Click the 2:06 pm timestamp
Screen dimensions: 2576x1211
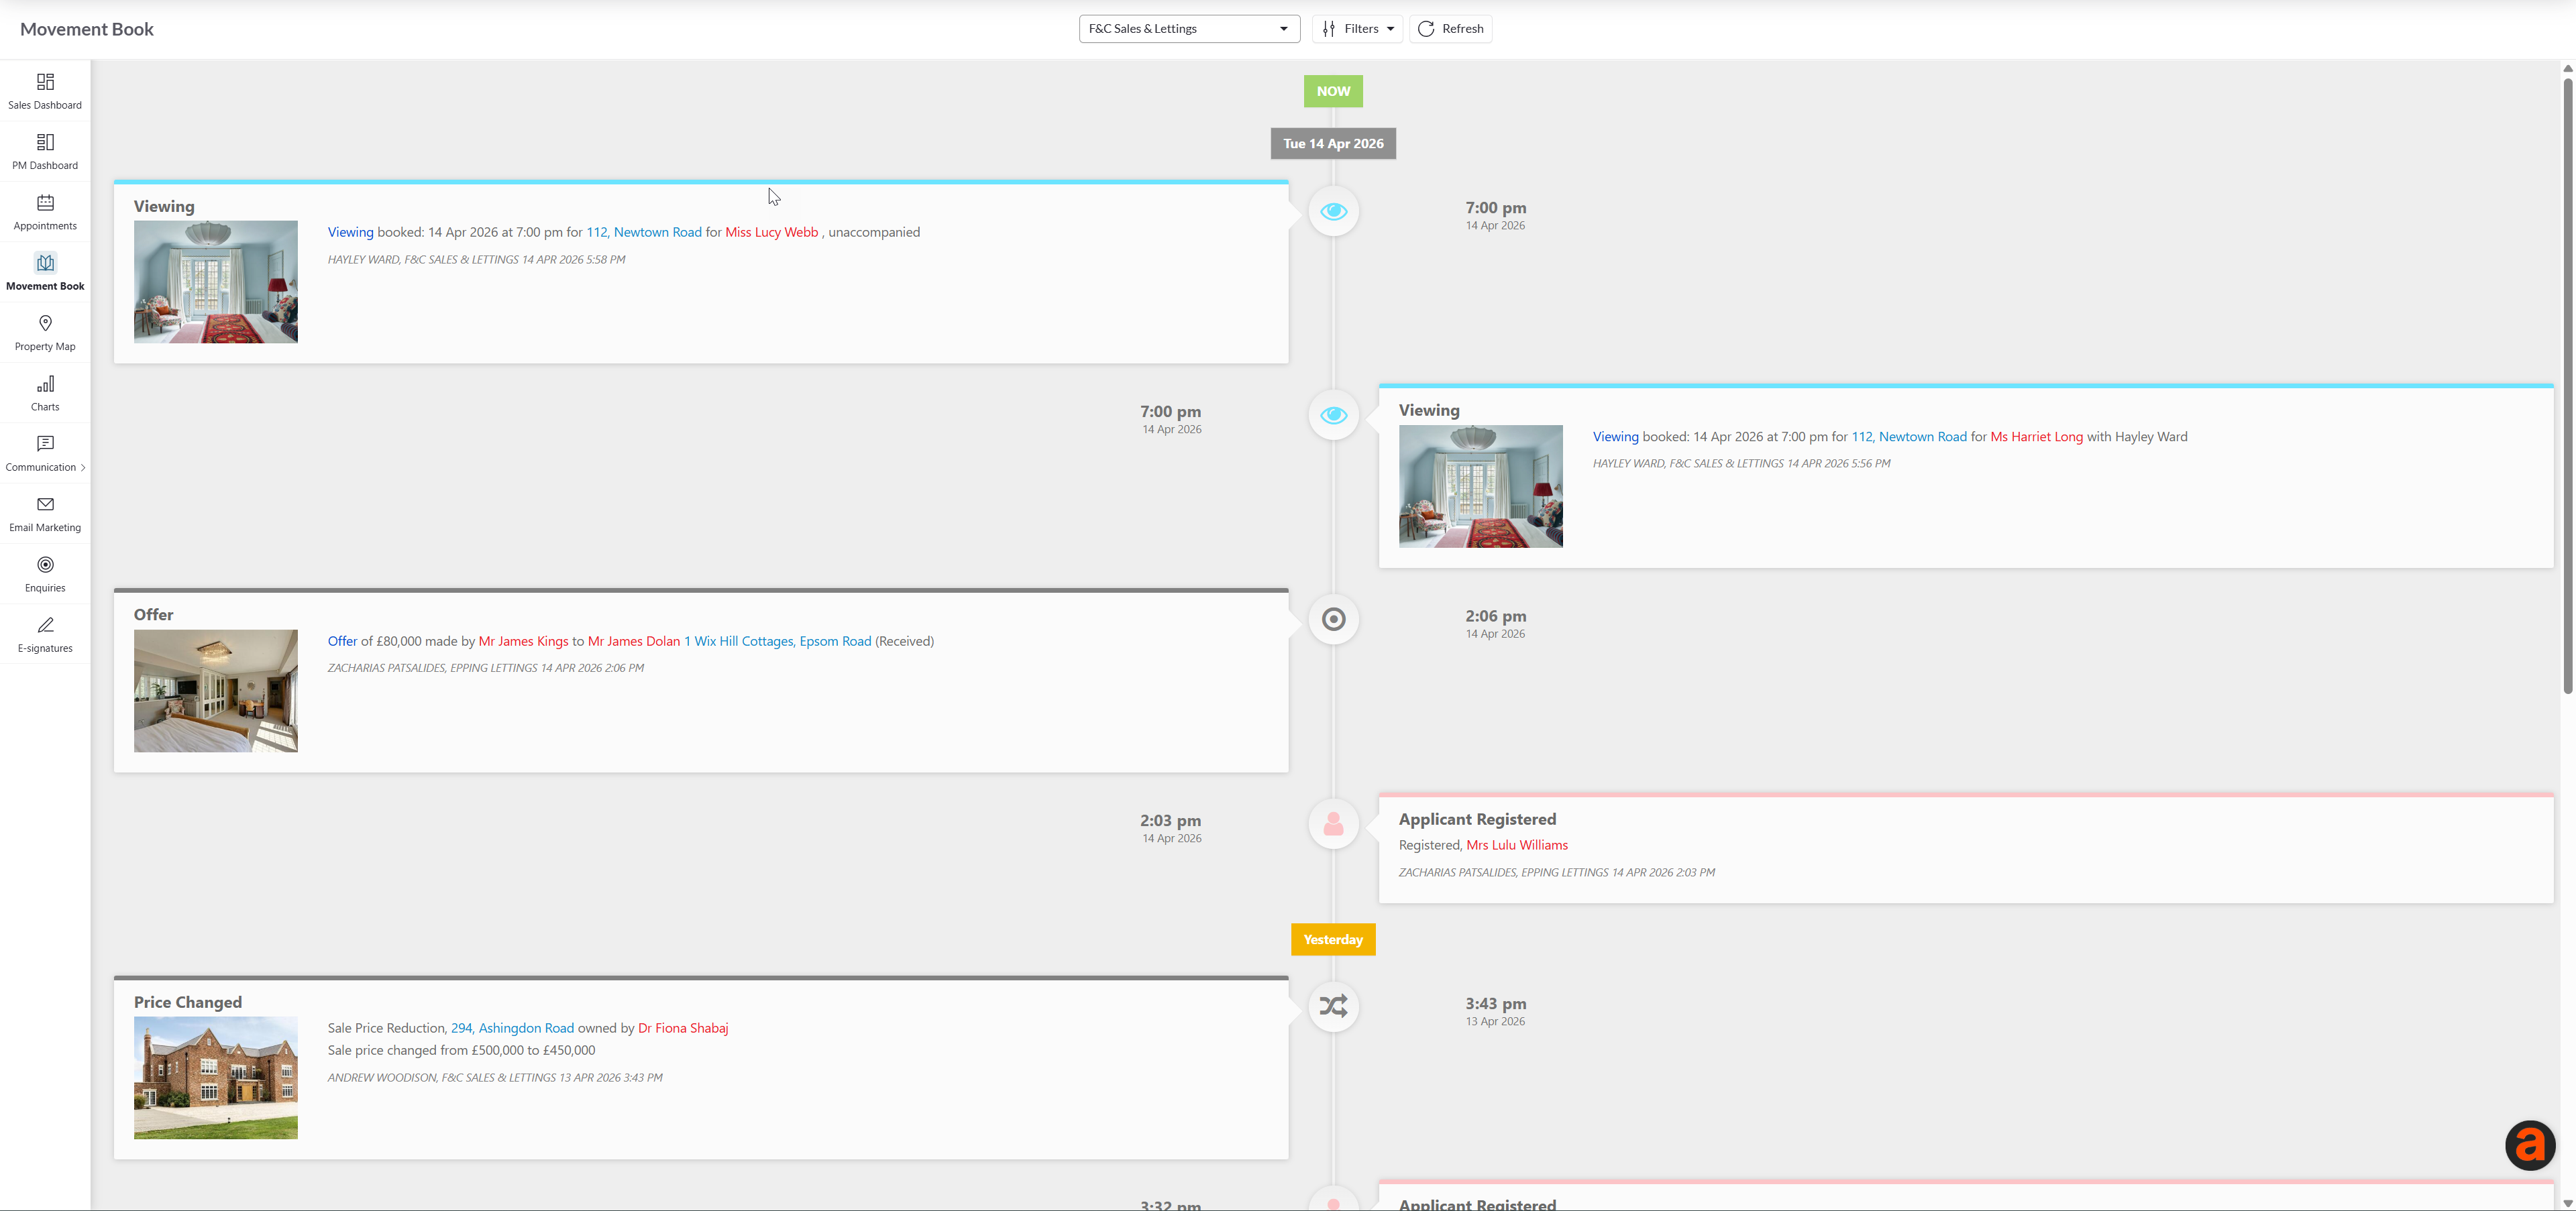coord(1495,616)
